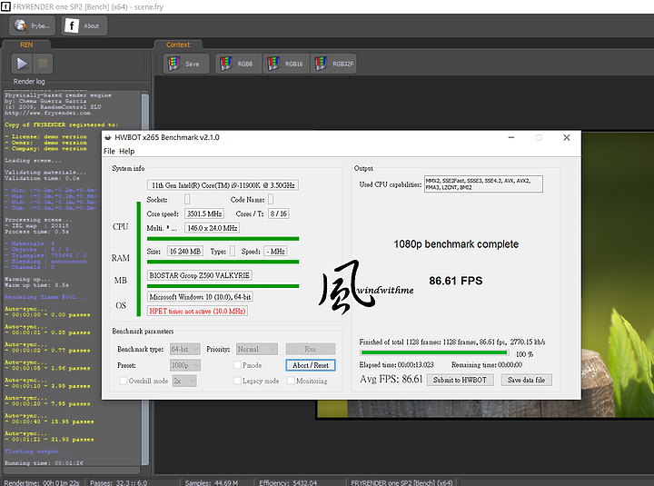654x486 pixels.
Task: Click the Elapsed time 00:00:13.023 text
Action: tap(396, 364)
